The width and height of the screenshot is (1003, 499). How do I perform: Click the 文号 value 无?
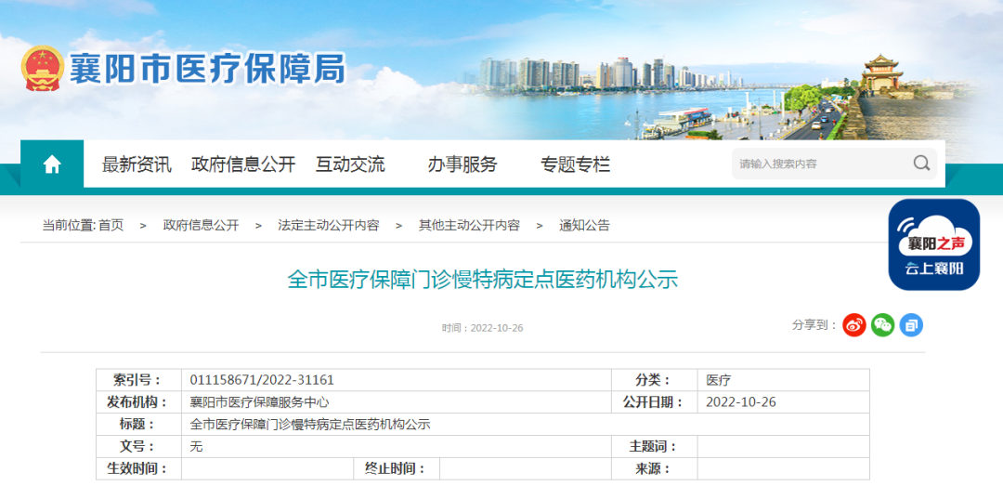pyautogui.click(x=196, y=447)
